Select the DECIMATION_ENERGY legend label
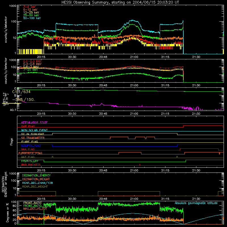227x227 pixels. pos(36,175)
